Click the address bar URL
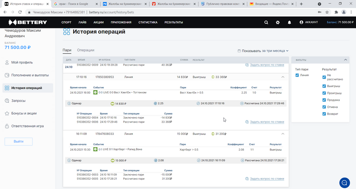Viewport: 356px width, 189px height. (111, 12)
